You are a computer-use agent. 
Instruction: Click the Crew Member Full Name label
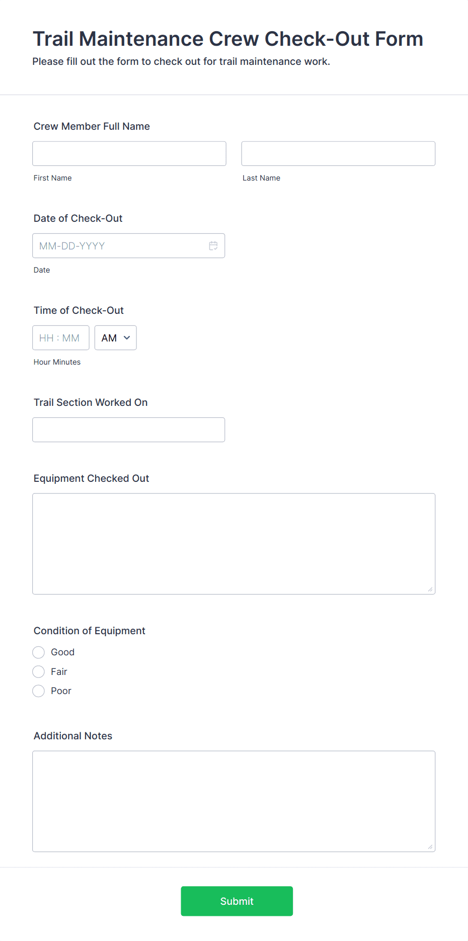pos(92,126)
